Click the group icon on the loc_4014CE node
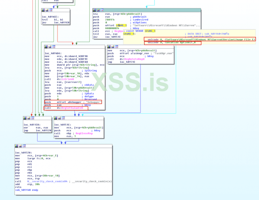 tap(51, 10)
